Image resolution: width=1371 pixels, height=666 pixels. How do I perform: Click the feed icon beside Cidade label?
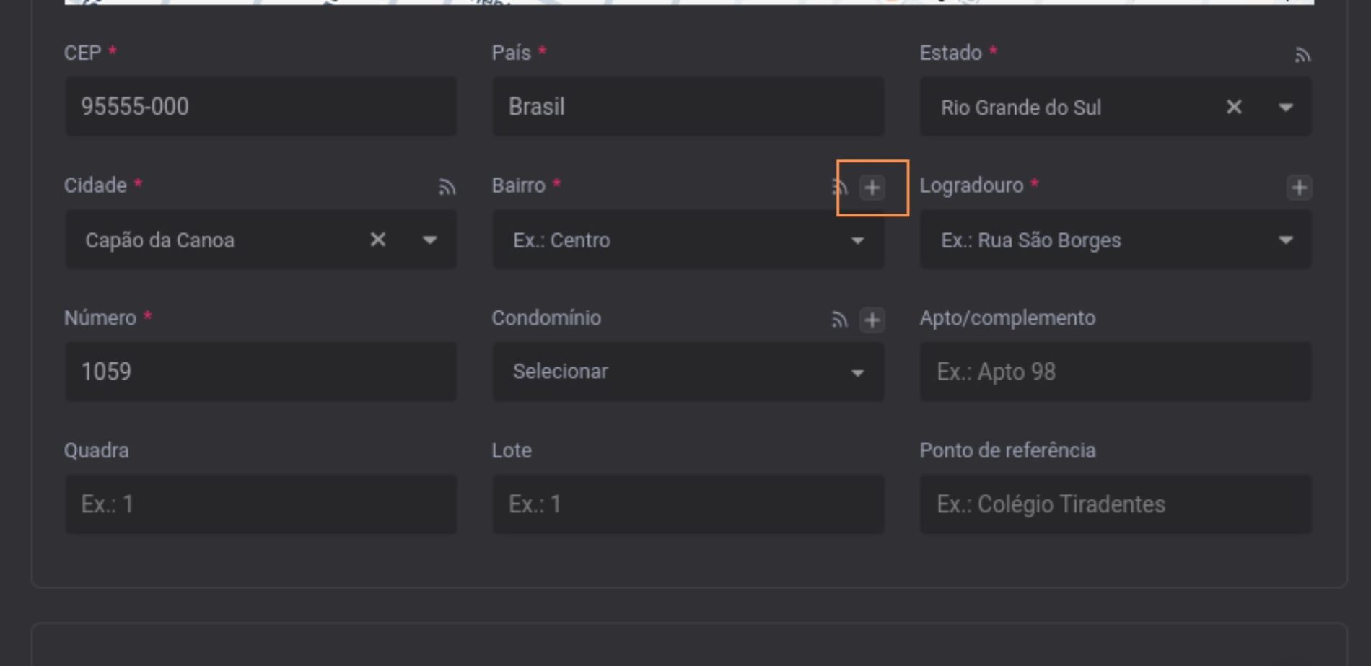(x=447, y=188)
